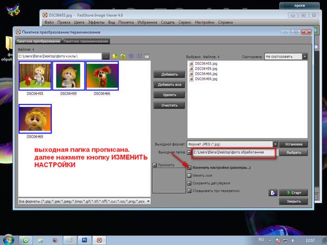327x245 pixels.
Task: Open the favorites folder icon
Action: tap(123, 56)
